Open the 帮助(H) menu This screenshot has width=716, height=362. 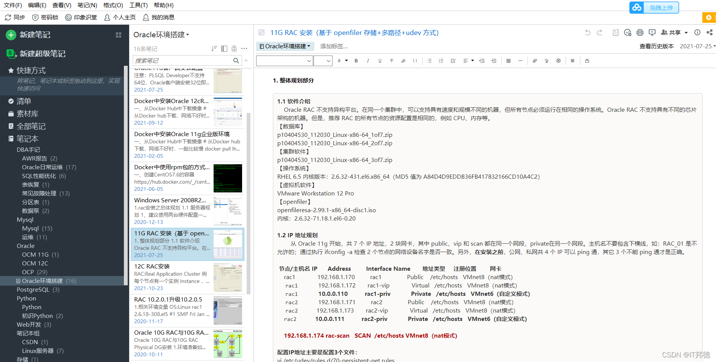coord(164,5)
